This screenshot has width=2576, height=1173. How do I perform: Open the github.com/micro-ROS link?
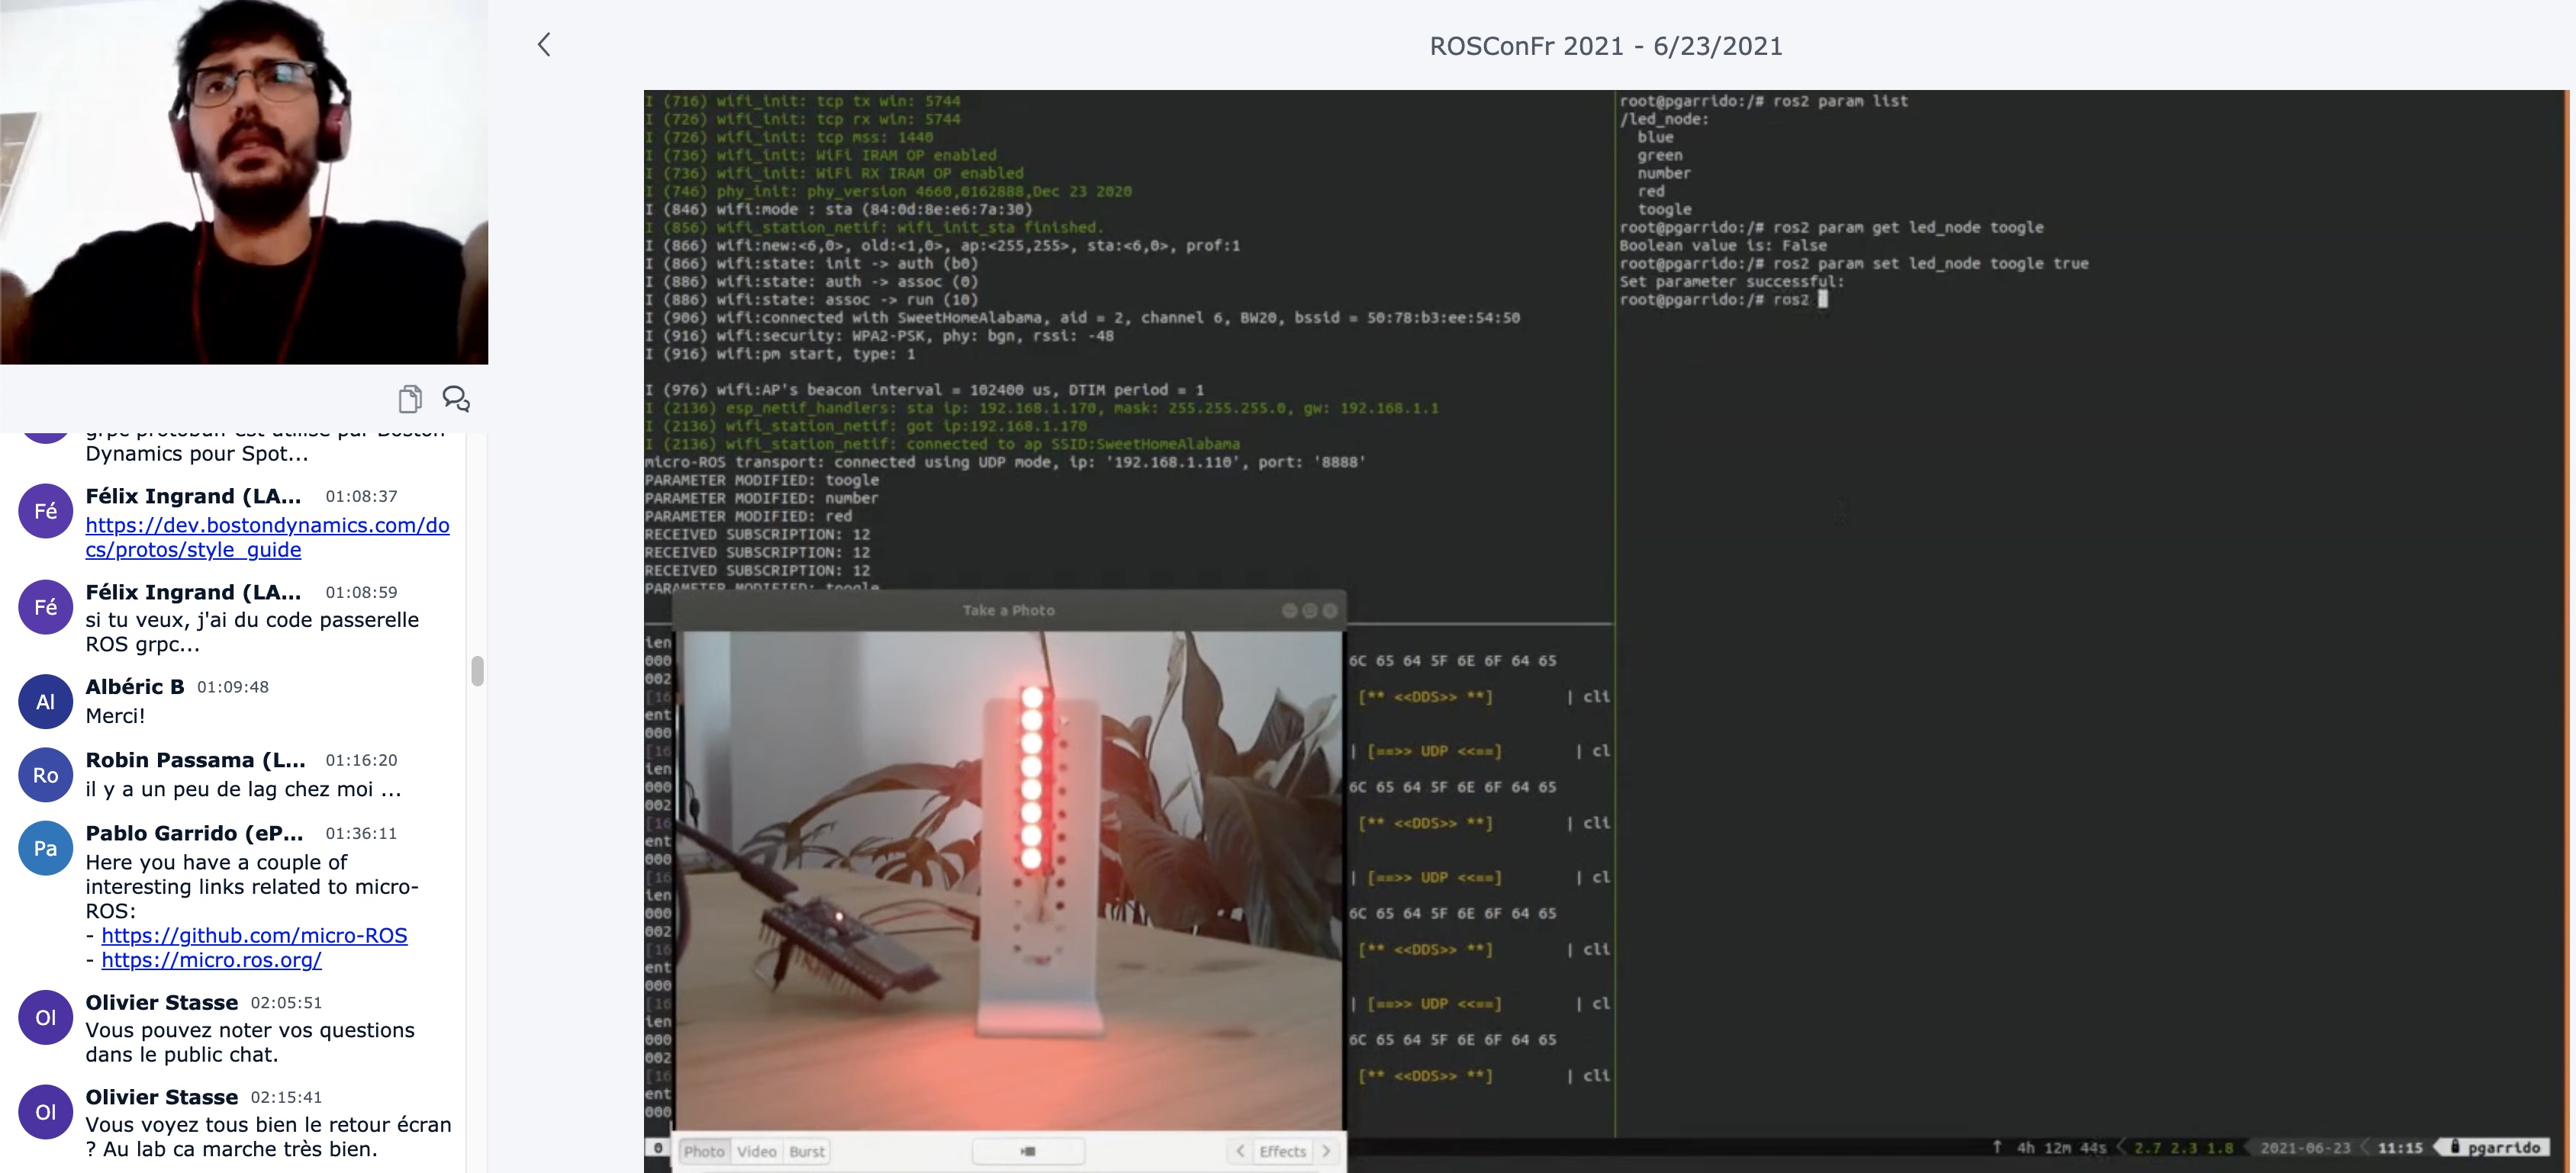point(254,935)
